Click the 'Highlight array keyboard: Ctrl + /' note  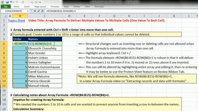[x=104, y=53]
